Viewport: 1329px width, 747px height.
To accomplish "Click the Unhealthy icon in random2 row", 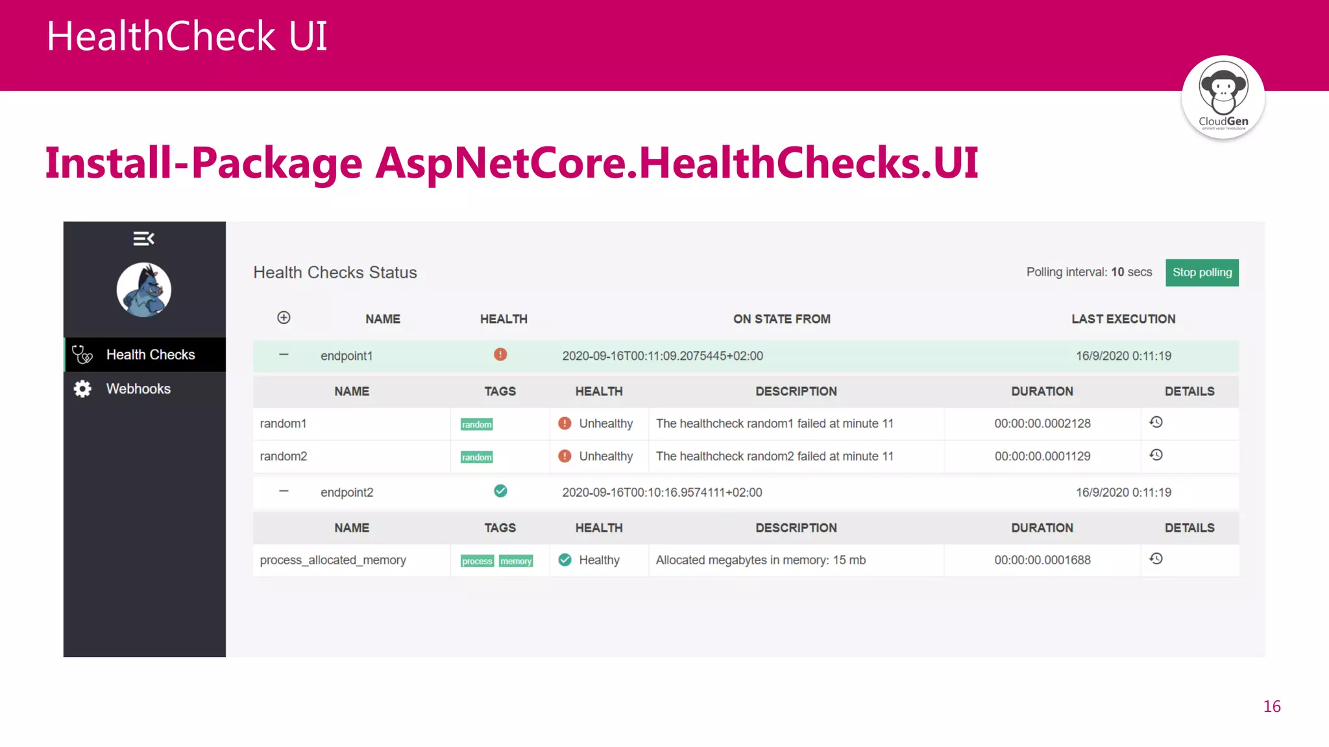I will [x=565, y=456].
